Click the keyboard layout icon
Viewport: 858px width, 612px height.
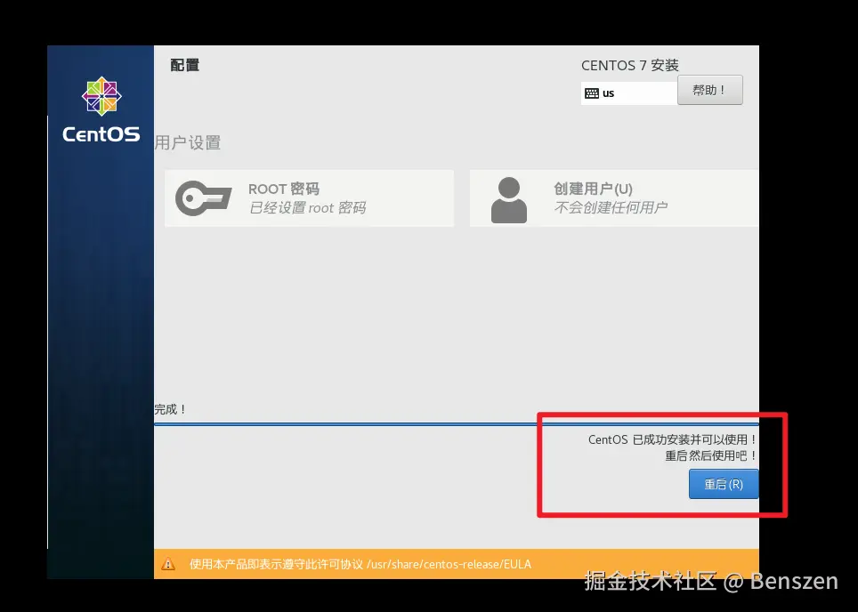[x=592, y=93]
